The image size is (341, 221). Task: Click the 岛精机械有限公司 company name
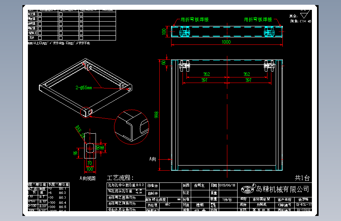click(282, 189)
